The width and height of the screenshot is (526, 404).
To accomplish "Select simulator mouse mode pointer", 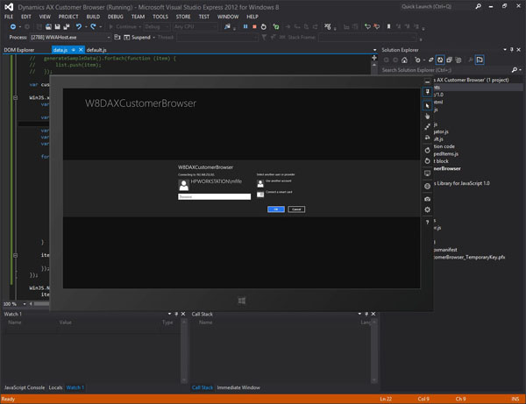I will [428, 105].
